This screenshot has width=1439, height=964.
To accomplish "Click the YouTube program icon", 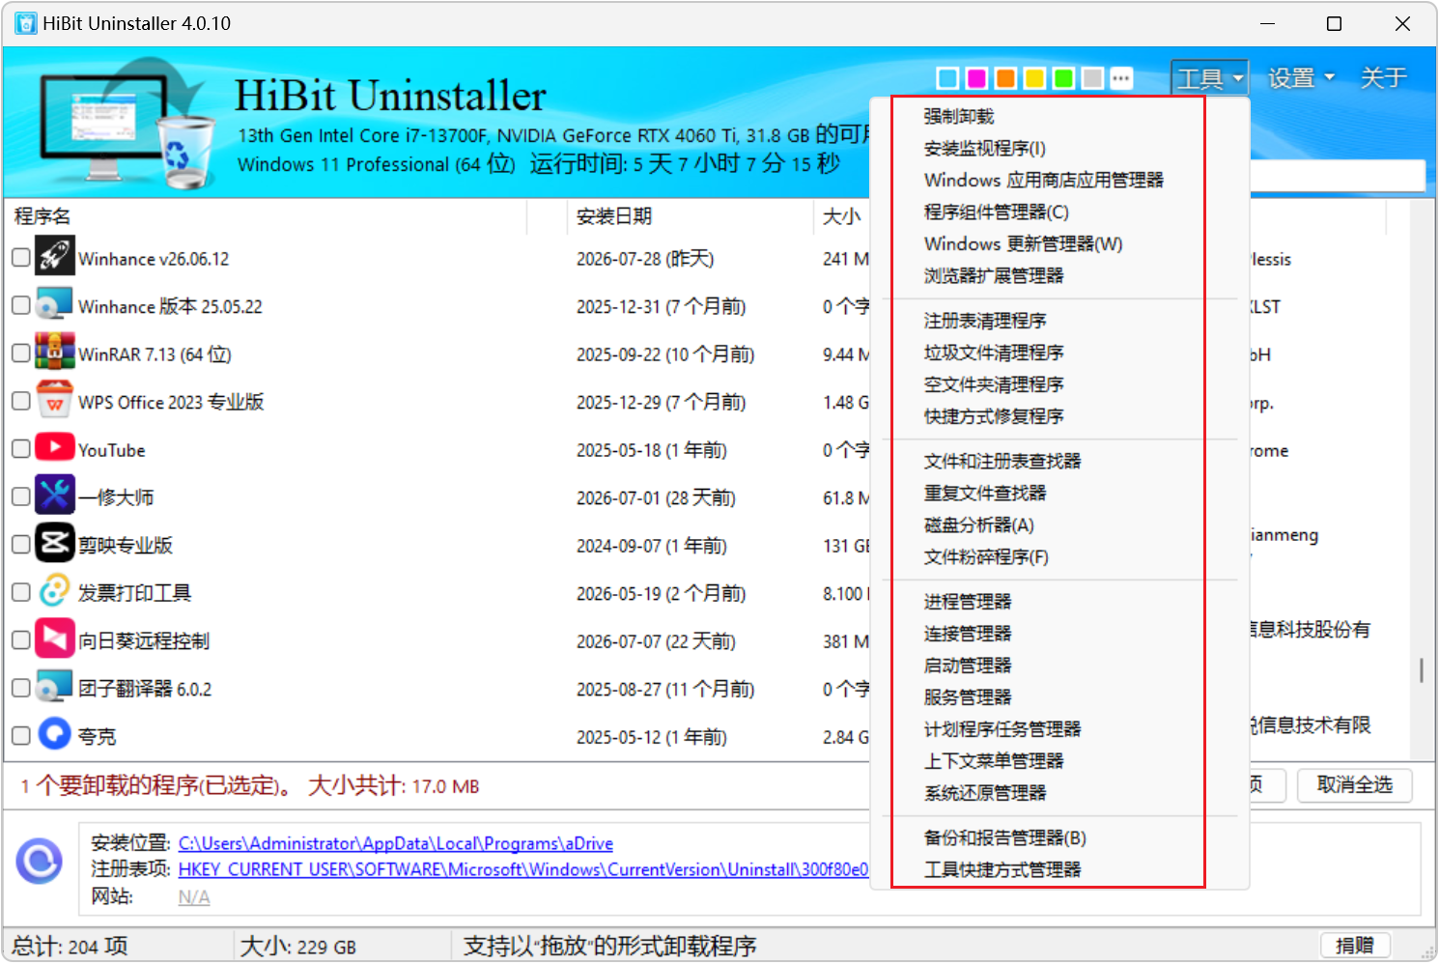I will click(x=55, y=447).
